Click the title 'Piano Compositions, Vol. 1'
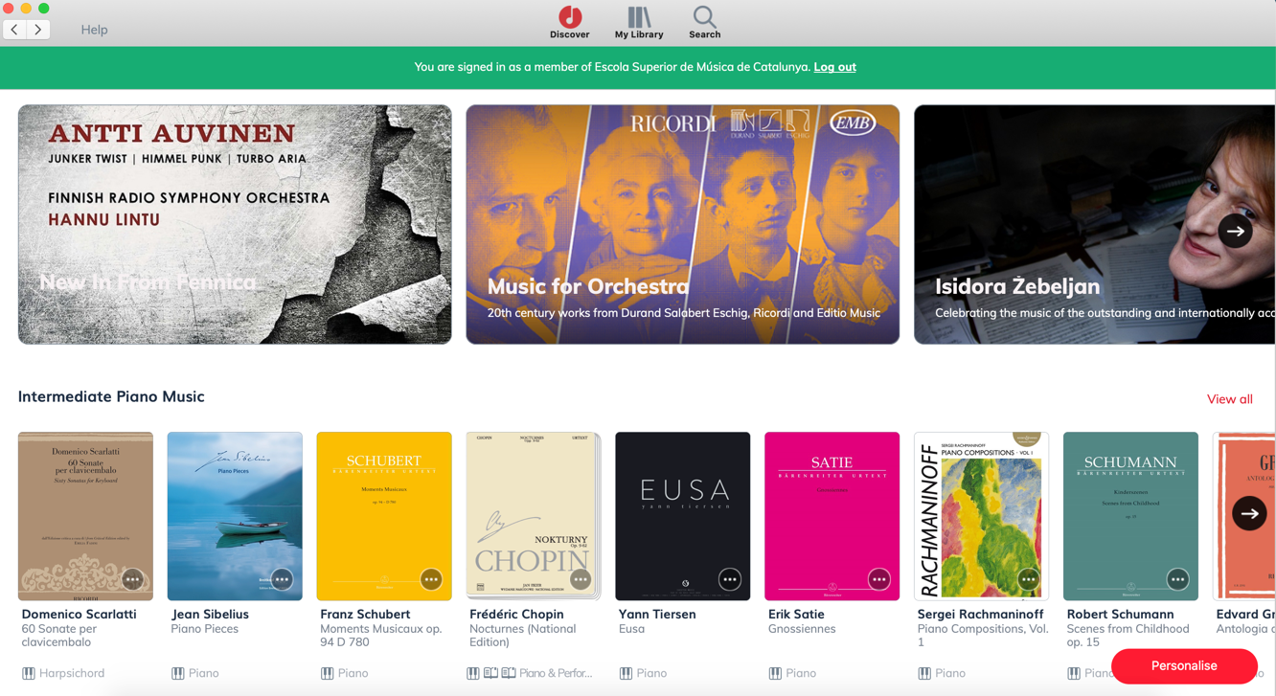The height and width of the screenshot is (696, 1276). pyautogui.click(x=983, y=636)
